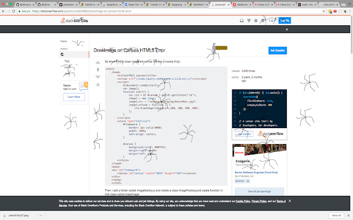Viewport: 353px width, 220px height.
Task: Click the Stack Overflow logo
Action: [x=74, y=20]
